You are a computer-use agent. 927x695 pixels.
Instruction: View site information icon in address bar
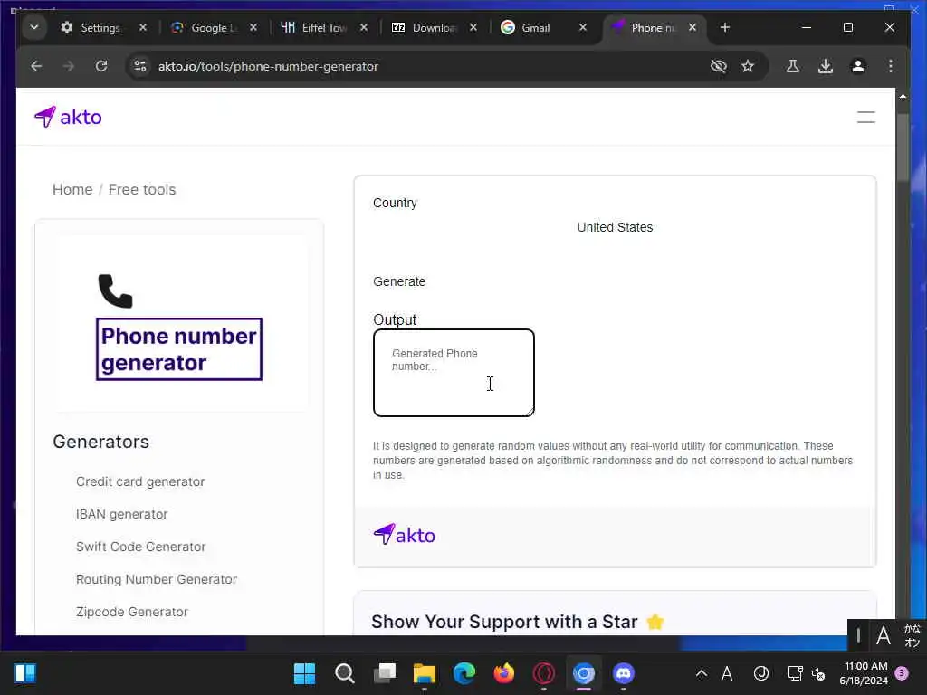click(x=140, y=66)
